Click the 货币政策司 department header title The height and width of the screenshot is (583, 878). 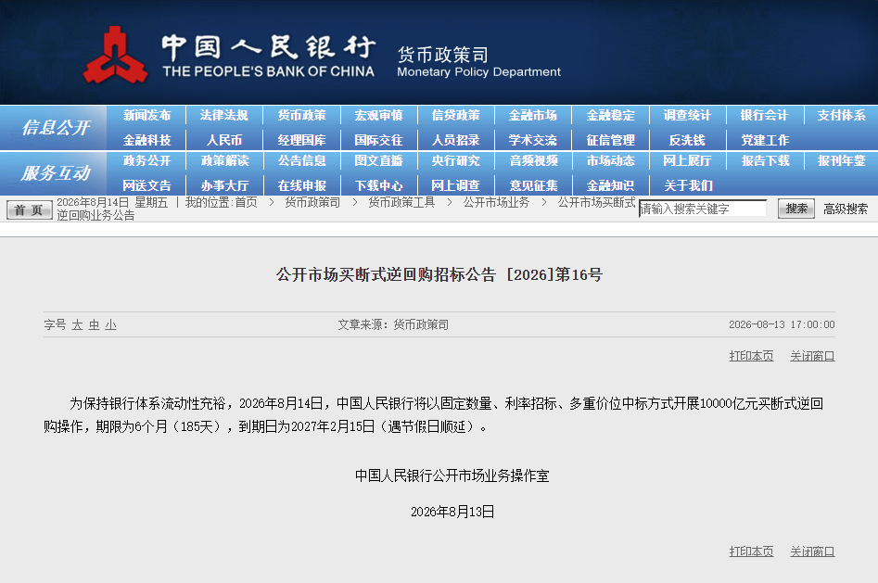click(x=443, y=55)
